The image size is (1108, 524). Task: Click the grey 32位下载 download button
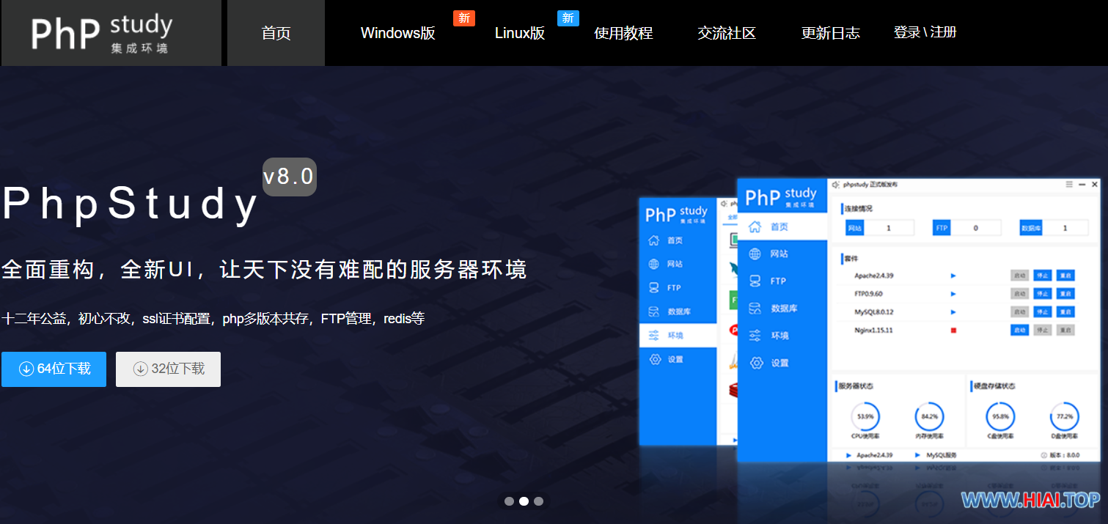(168, 369)
